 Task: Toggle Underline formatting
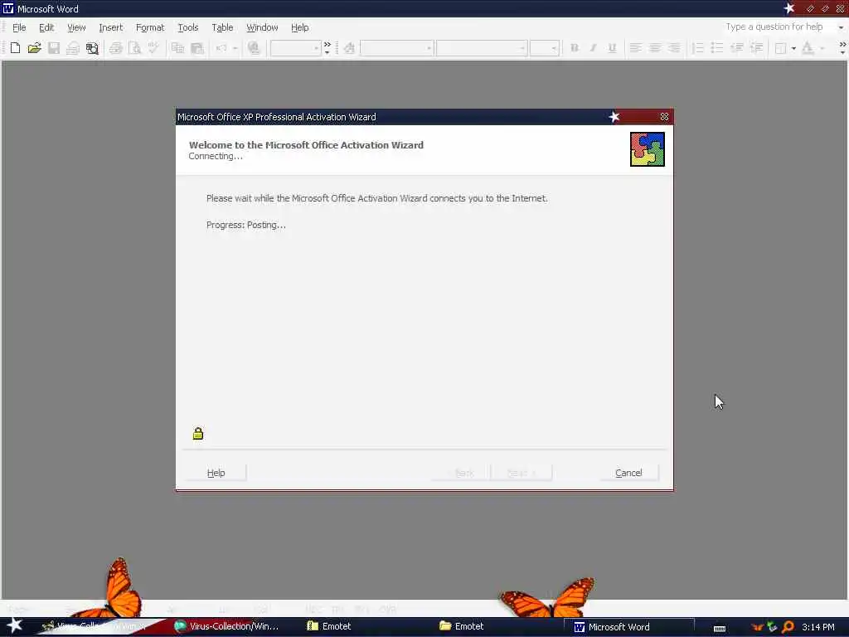(613, 48)
